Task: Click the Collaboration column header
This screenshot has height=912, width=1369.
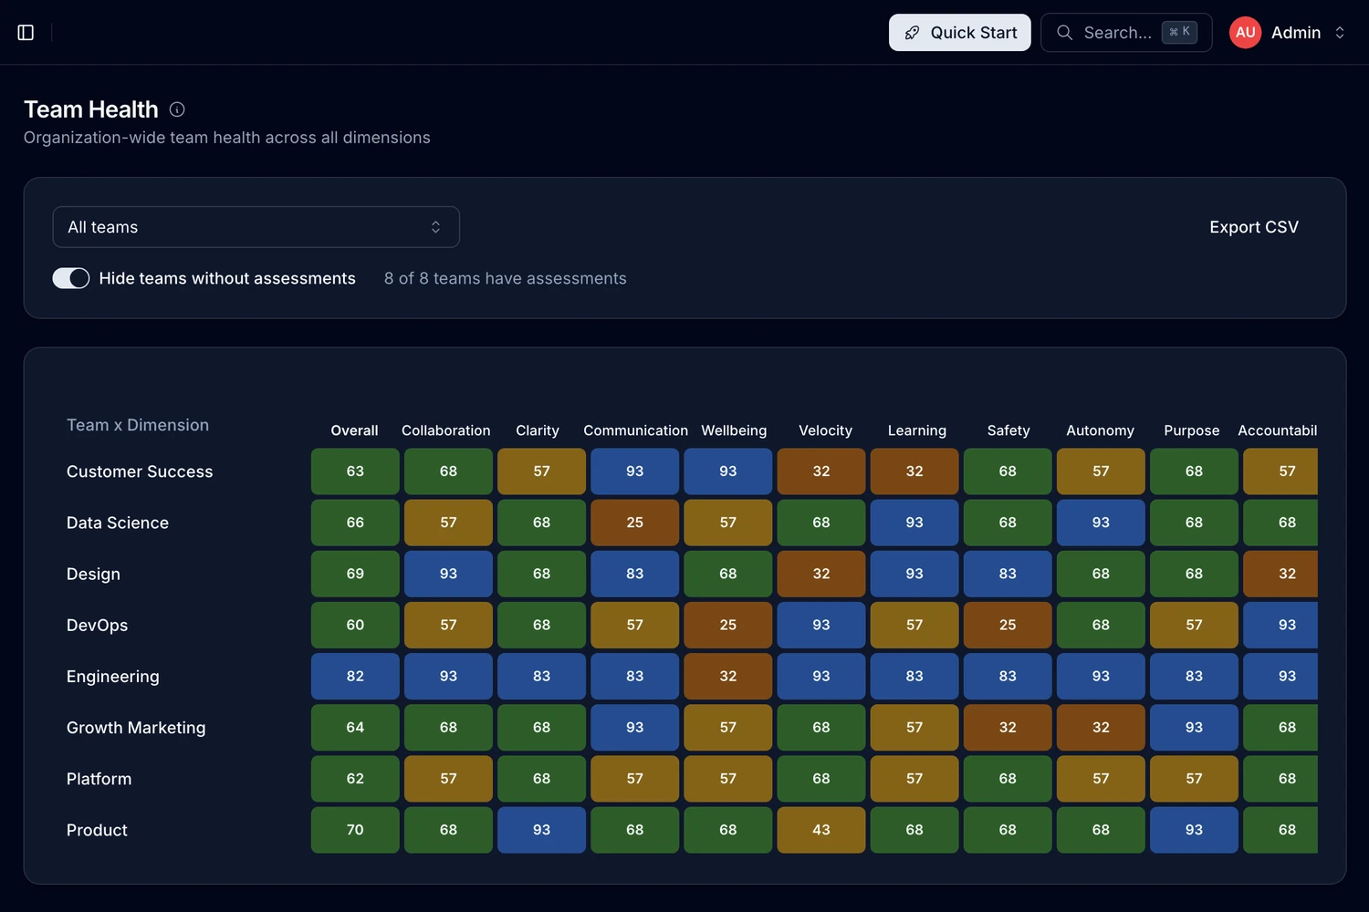Action: pos(446,430)
